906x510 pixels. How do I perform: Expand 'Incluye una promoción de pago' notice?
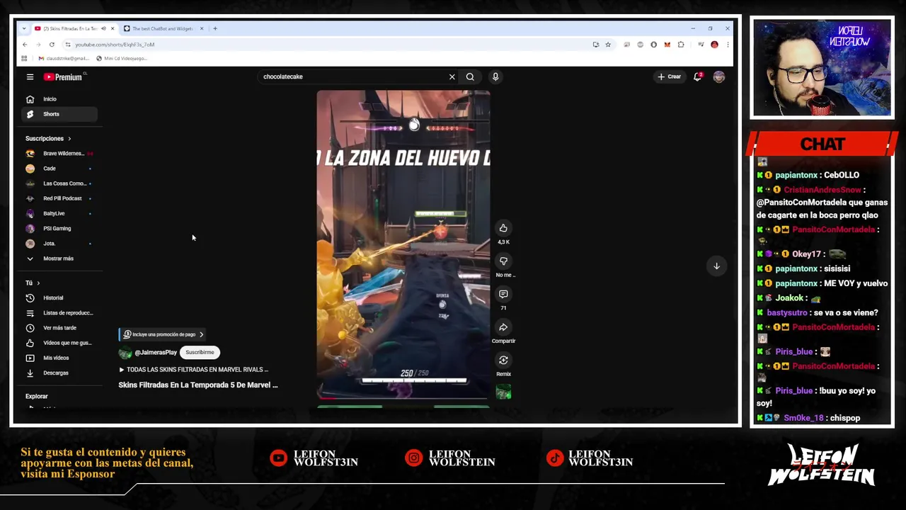point(163,334)
